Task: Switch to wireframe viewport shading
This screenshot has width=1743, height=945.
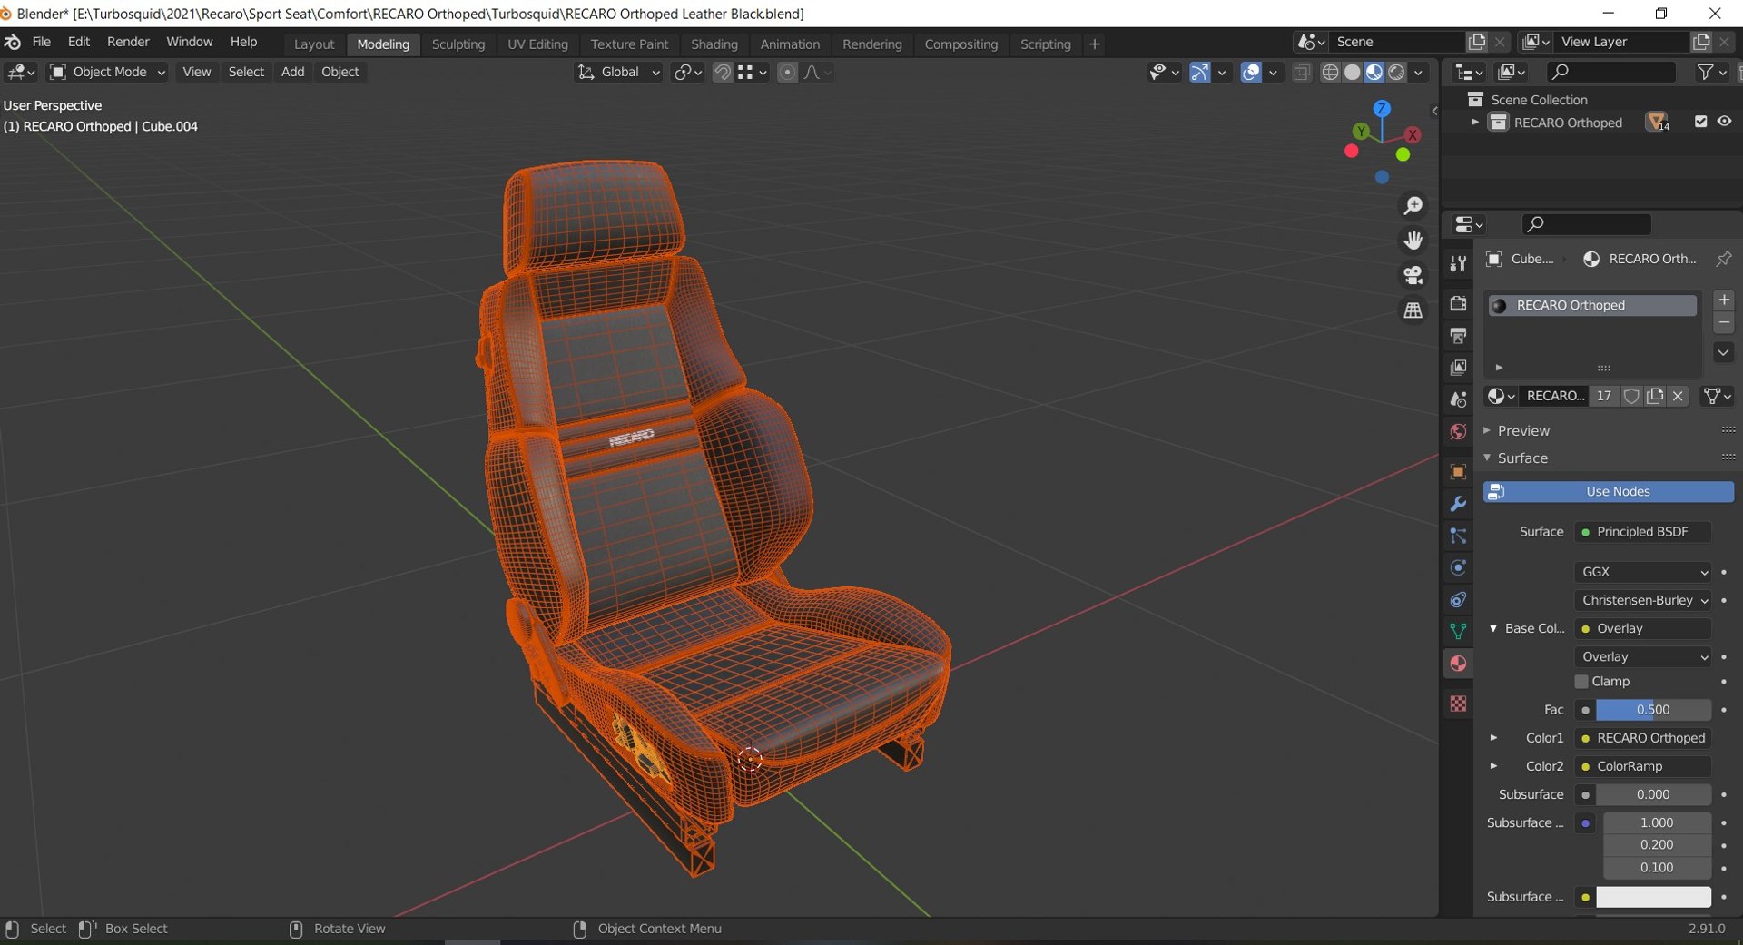Action: pyautogui.click(x=1330, y=73)
